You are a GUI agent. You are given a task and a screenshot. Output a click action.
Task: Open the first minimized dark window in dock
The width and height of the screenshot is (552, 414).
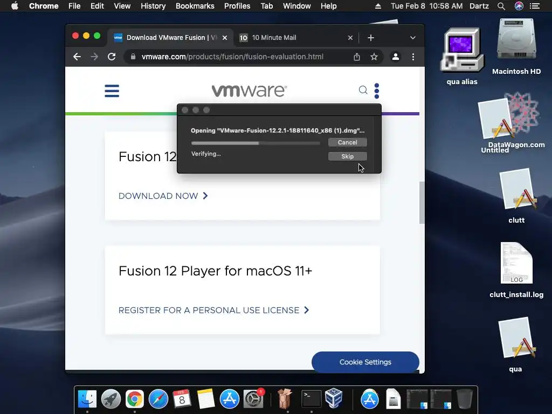(417, 399)
